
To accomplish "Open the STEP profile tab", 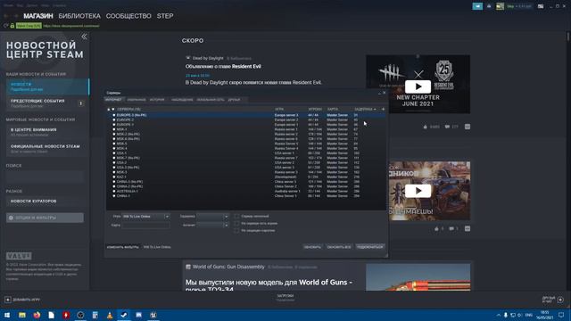I will tap(165, 16).
